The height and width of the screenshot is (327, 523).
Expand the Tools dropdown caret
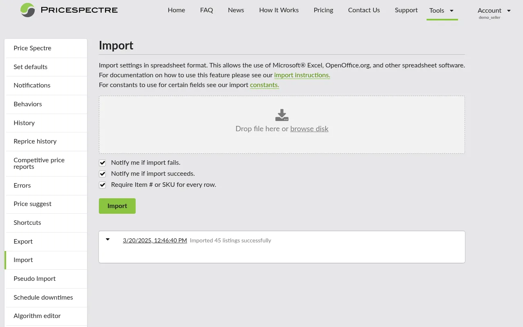[451, 11]
